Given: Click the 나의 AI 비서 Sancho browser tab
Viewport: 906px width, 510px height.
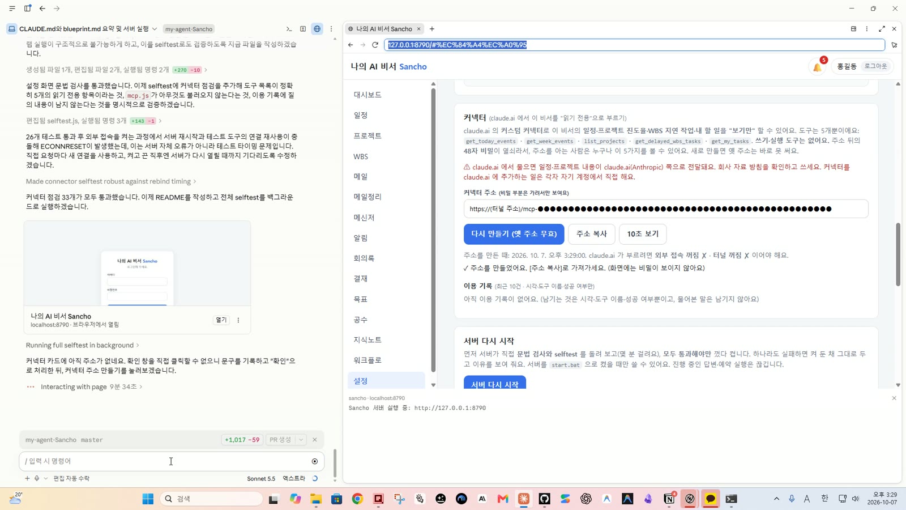Looking at the screenshot, I should coord(384,29).
